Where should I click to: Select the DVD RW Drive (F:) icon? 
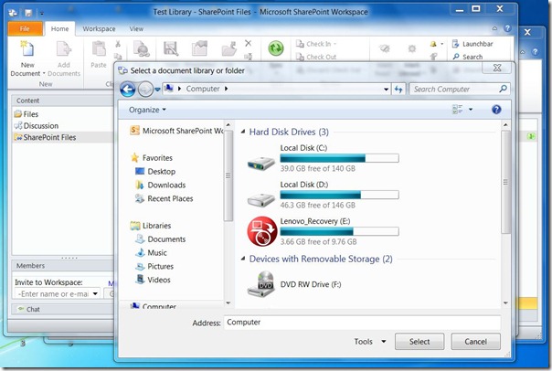pos(260,284)
